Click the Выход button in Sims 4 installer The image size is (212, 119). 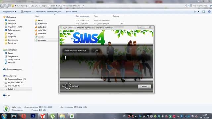click(144, 87)
